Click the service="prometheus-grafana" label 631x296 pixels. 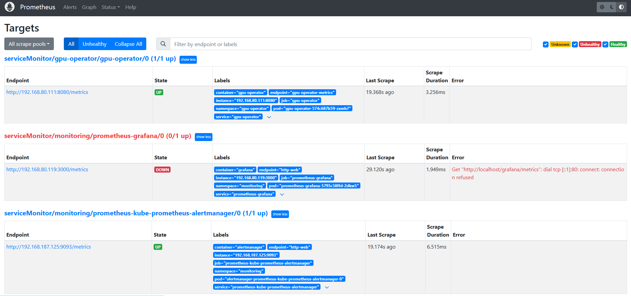tap(245, 194)
